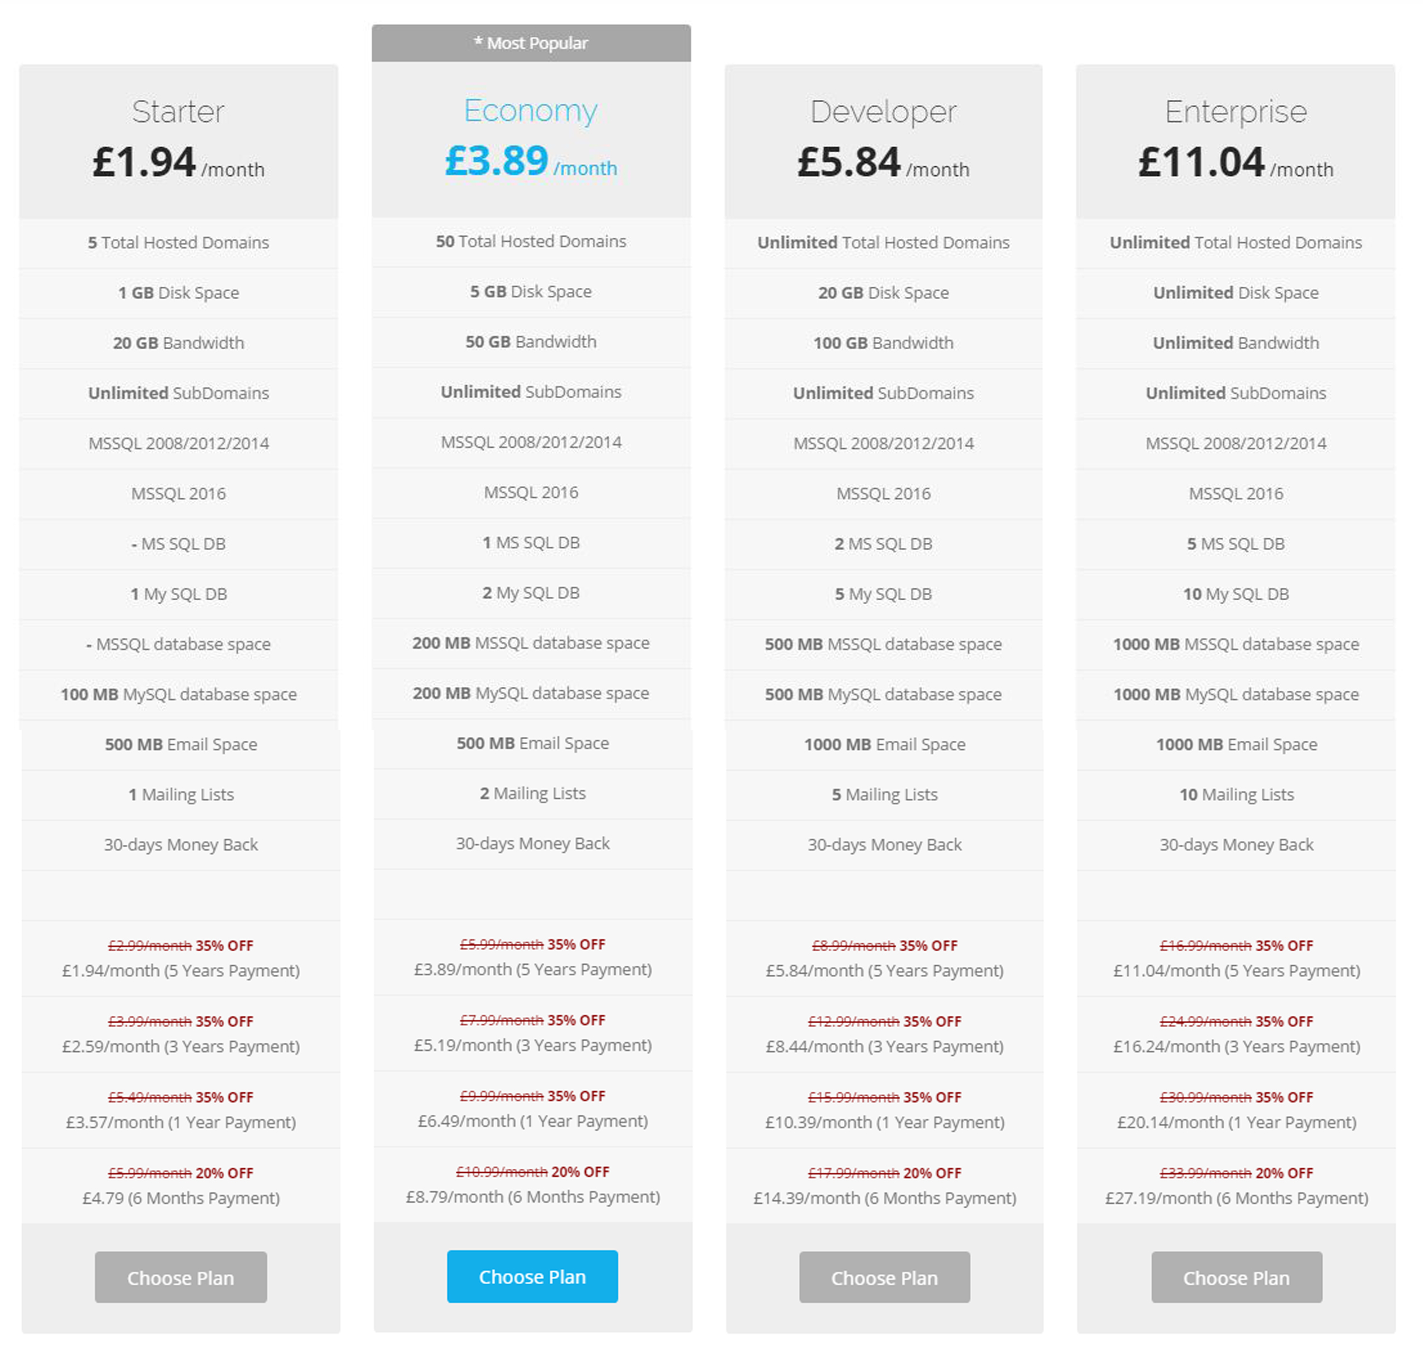Select Enterprise £27.19/month 6 Months Payment row
This screenshot has height=1349, width=1423.
click(1237, 1186)
